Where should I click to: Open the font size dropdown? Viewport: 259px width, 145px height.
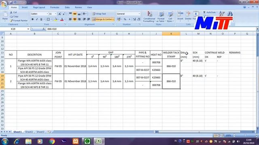(55, 14)
